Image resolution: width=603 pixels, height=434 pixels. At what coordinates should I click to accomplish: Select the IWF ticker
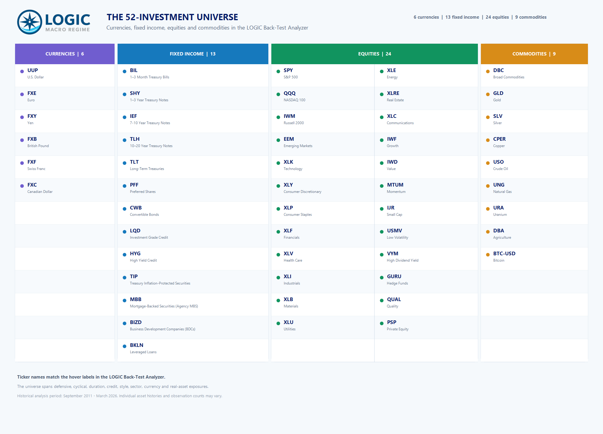pos(392,139)
